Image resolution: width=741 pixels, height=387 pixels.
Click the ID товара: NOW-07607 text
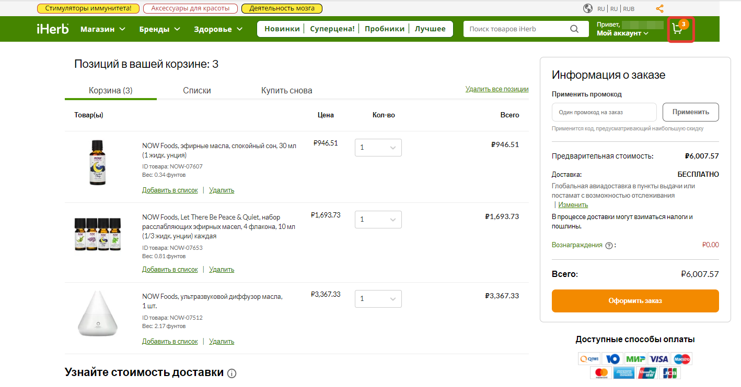tap(172, 167)
